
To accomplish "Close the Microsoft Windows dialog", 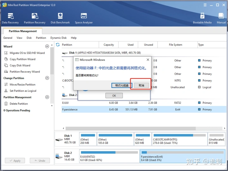I will (x=148, y=60).
